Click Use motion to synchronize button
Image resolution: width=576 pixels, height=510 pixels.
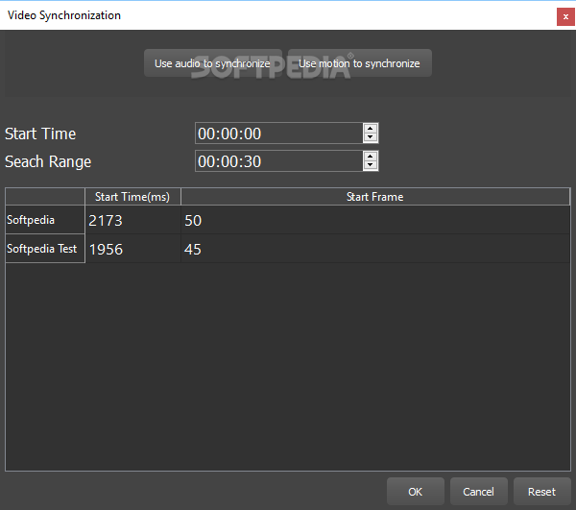(359, 63)
